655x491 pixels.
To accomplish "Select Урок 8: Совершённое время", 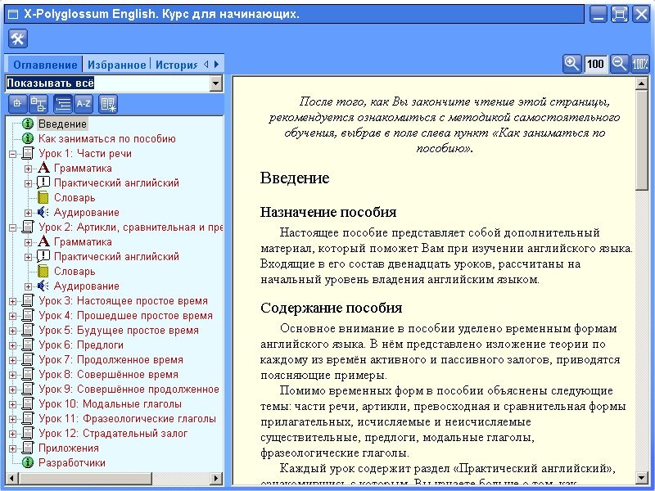I will pos(109,374).
